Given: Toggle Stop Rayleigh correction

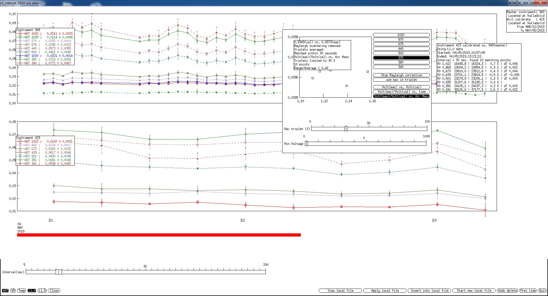Looking at the screenshot, I should pyautogui.click(x=401, y=75).
